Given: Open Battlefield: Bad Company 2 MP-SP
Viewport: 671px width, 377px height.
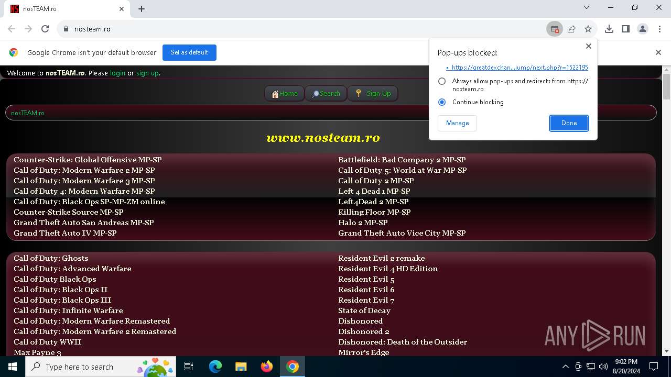Looking at the screenshot, I should pos(402,160).
